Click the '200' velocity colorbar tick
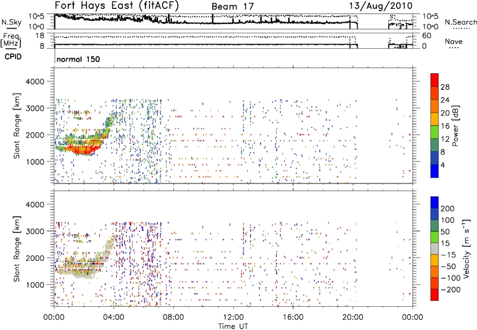477x330 pixels. (448, 208)
